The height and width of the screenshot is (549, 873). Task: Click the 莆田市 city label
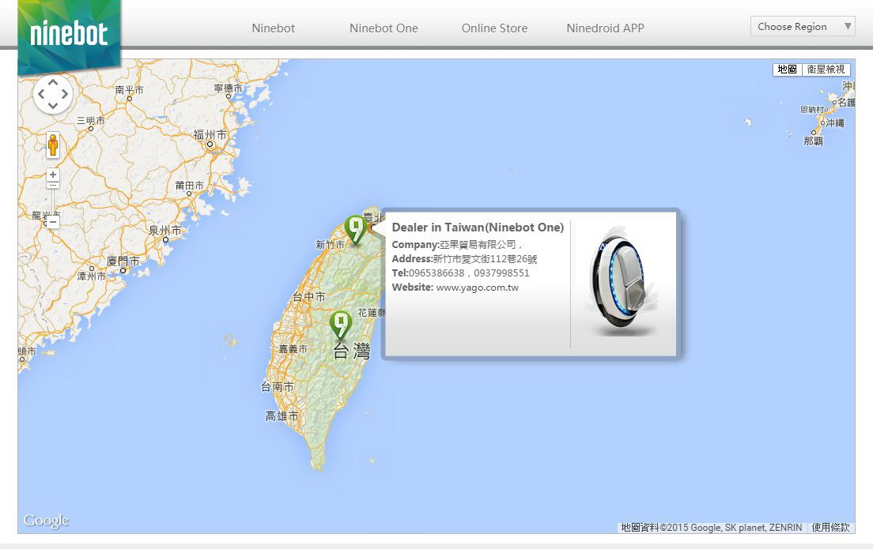(x=189, y=185)
